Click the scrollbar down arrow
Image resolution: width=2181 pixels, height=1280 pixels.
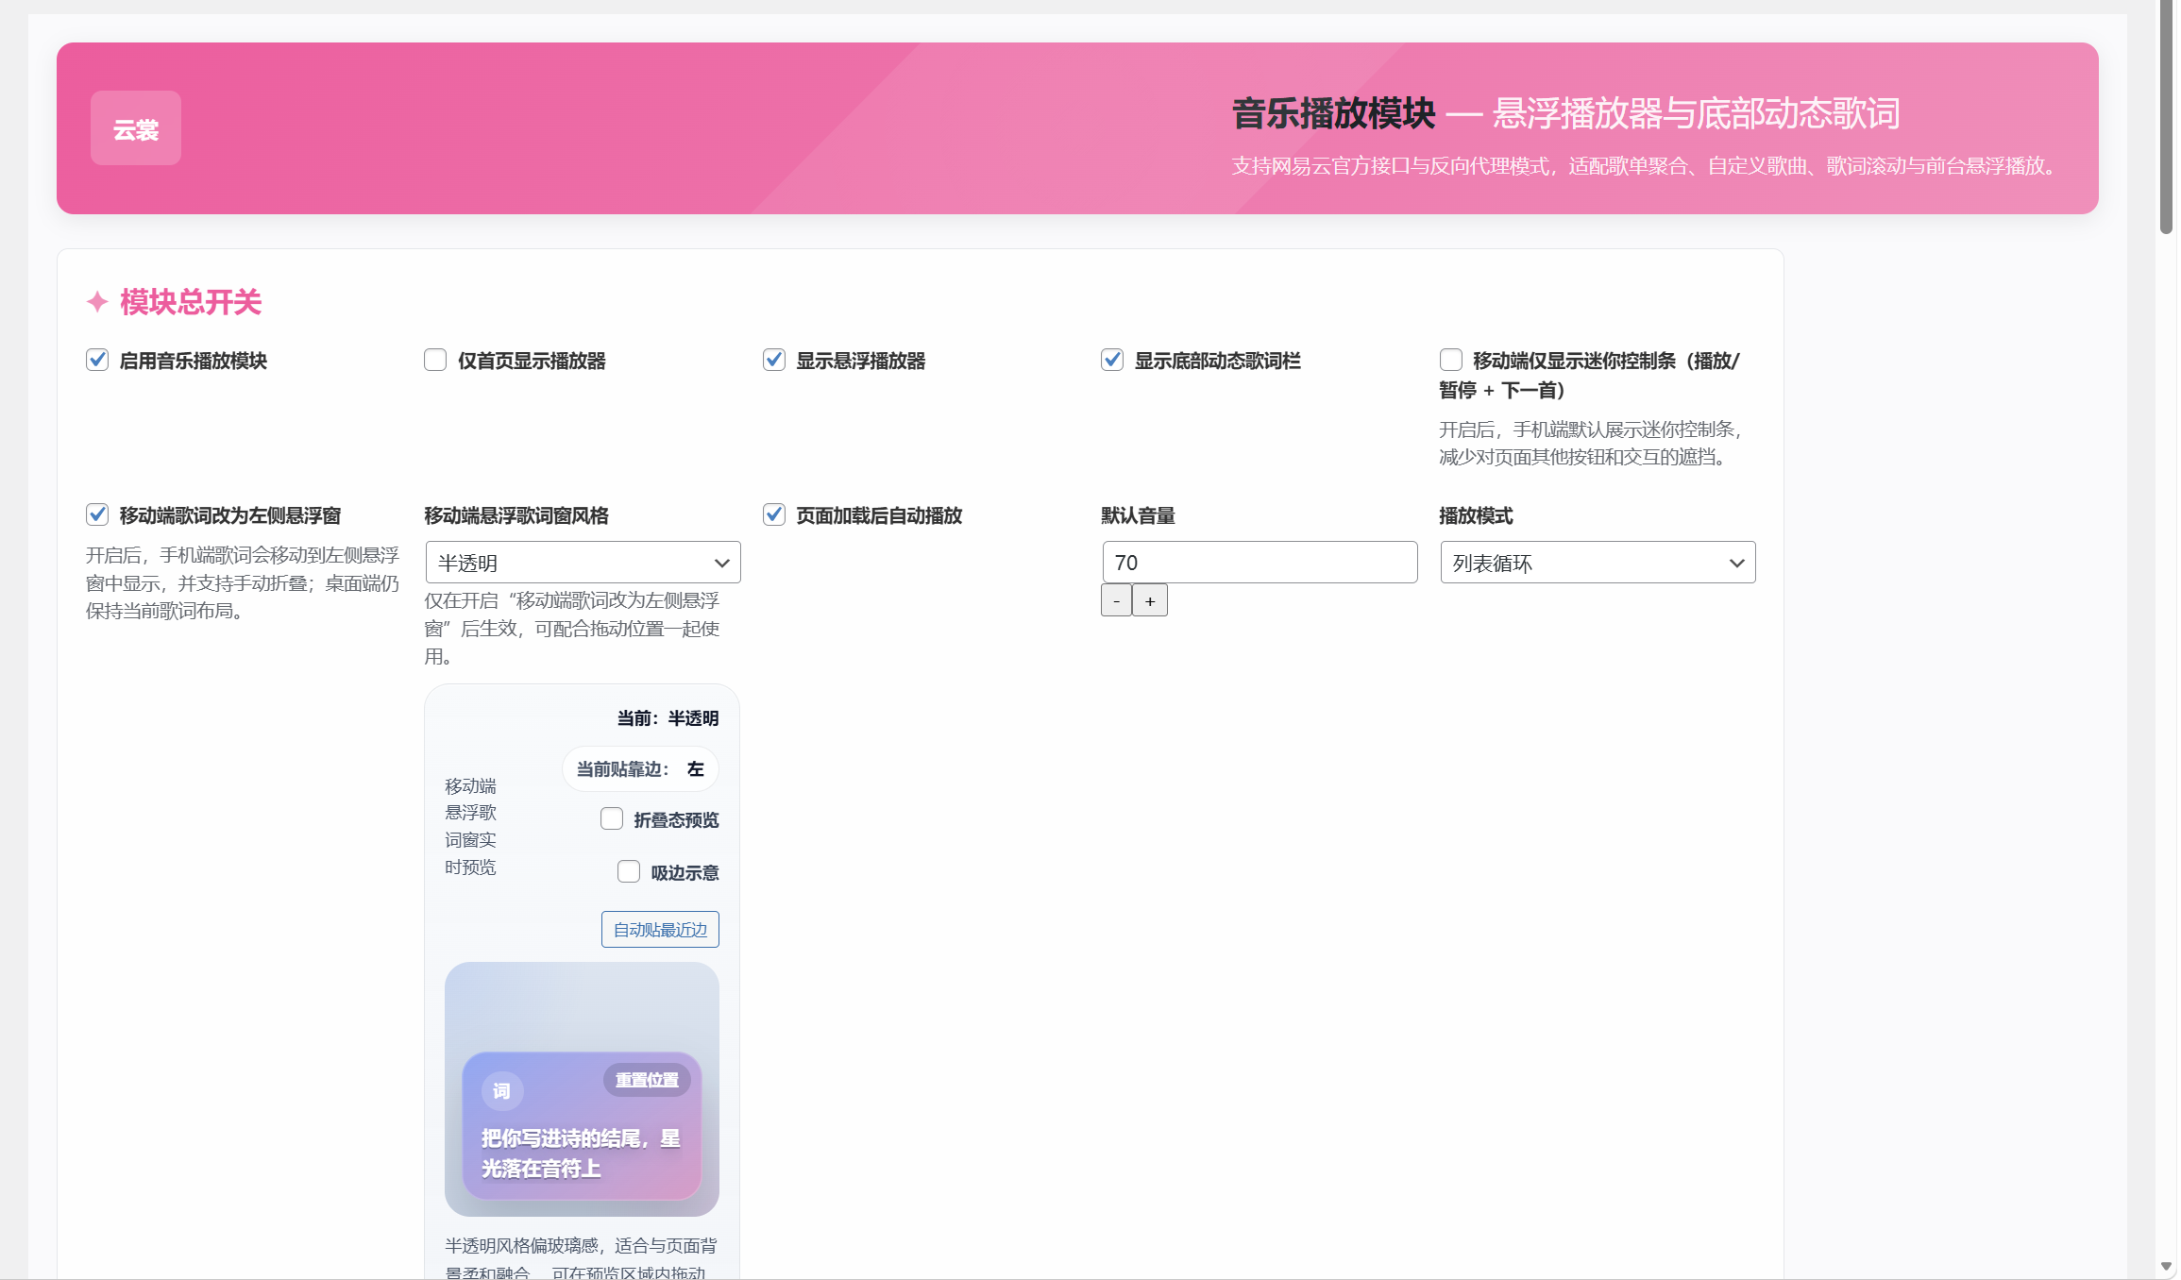coord(2167,1266)
